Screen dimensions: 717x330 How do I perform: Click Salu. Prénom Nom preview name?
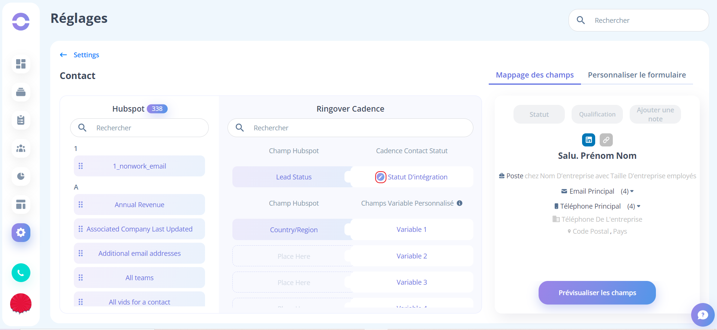(597, 156)
